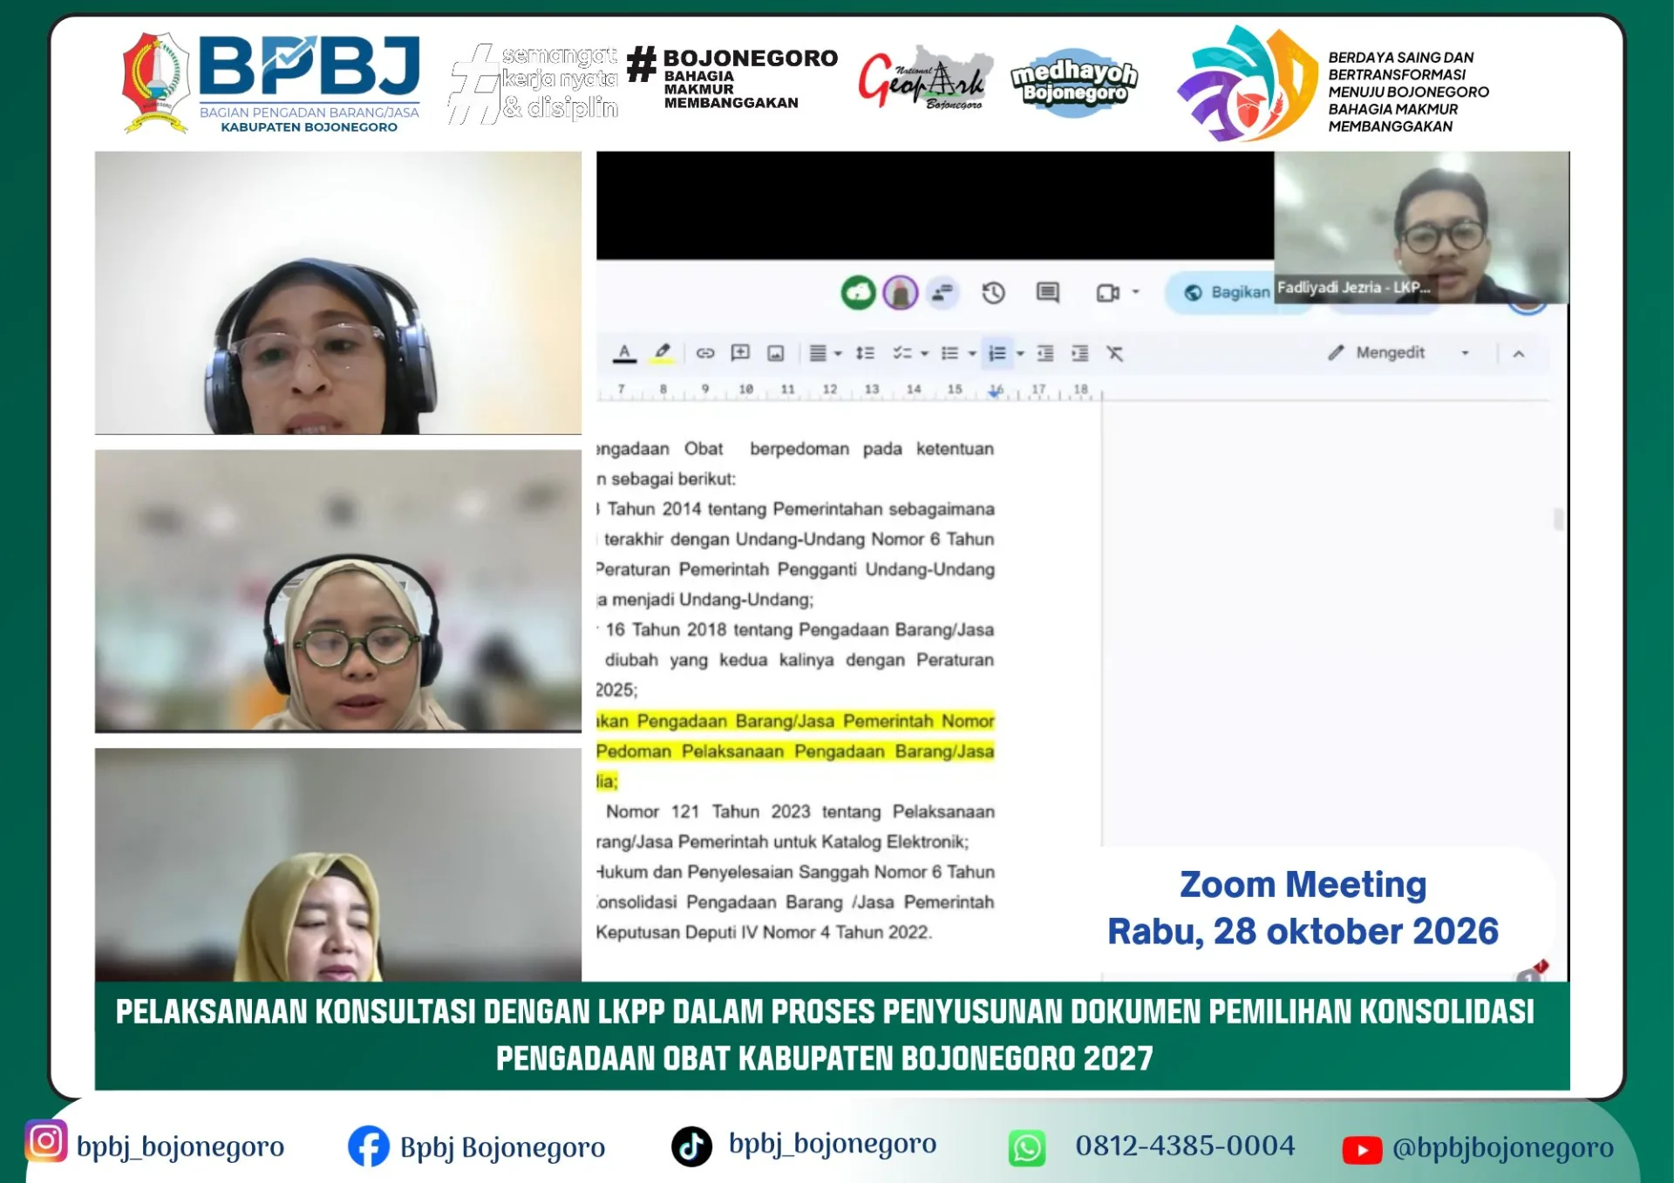Toggle the checklist formatting
Image resolution: width=1674 pixels, height=1183 pixels.
point(902,353)
